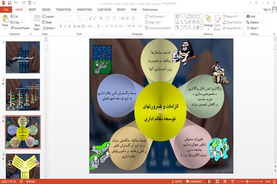Image resolution: width=277 pixels, height=184 pixels.
Task: Toggle Strikethrough formatting
Action: click(x=79, y=26)
